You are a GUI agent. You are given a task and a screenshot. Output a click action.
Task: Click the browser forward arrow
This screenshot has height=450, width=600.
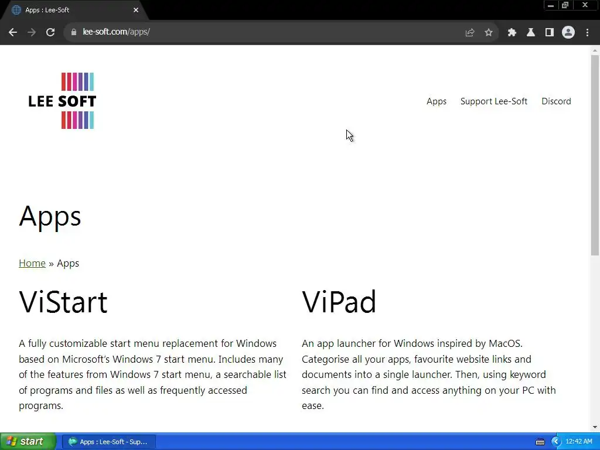coord(32,32)
